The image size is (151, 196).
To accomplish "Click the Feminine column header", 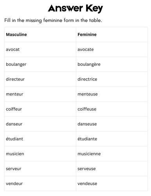I will [112, 34].
